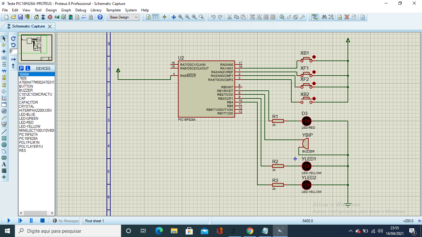Open library manager with the L button
Viewport: 422px width, 237px height.
pyautogui.click(x=28, y=68)
